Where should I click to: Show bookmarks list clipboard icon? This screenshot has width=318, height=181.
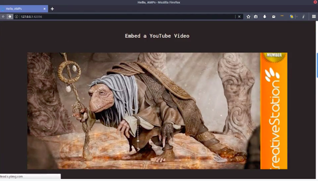tap(256, 17)
